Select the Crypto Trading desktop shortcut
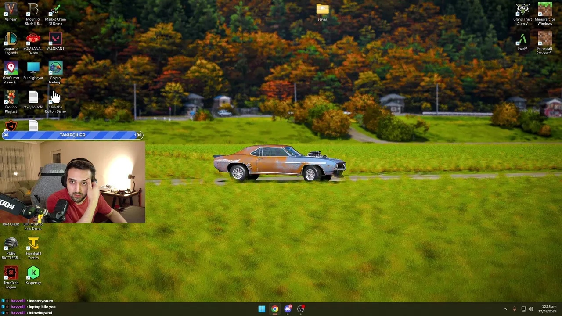This screenshot has width=562, height=316. point(55,73)
